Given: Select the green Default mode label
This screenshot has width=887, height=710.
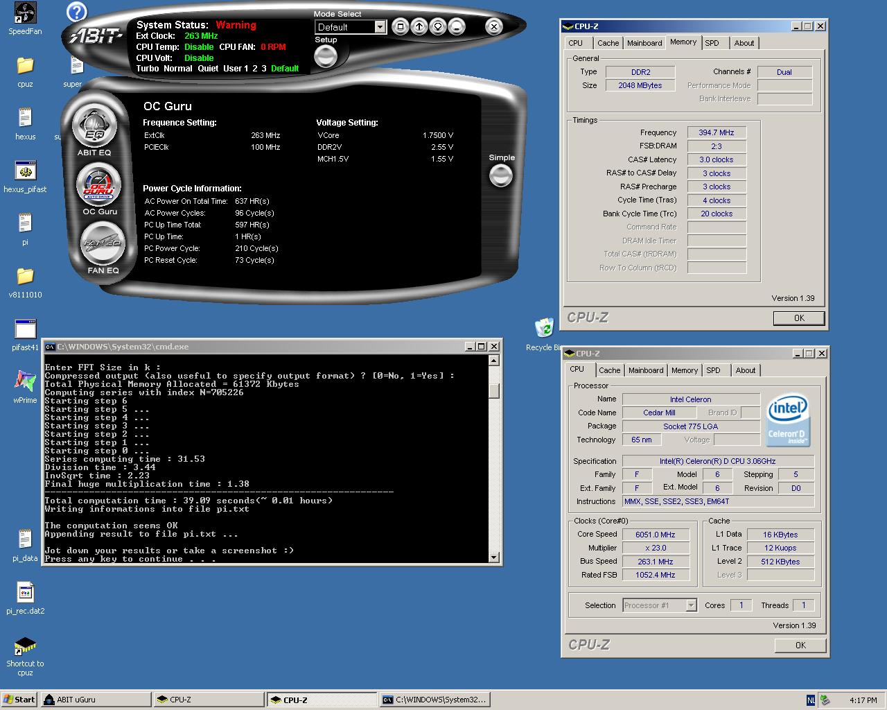Looking at the screenshot, I should click(x=285, y=69).
